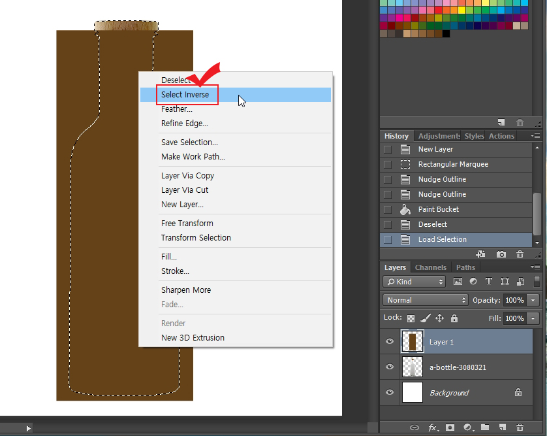547x436 pixels.
Task: Click new swatch icon in Swatches panel
Action: click(x=501, y=122)
